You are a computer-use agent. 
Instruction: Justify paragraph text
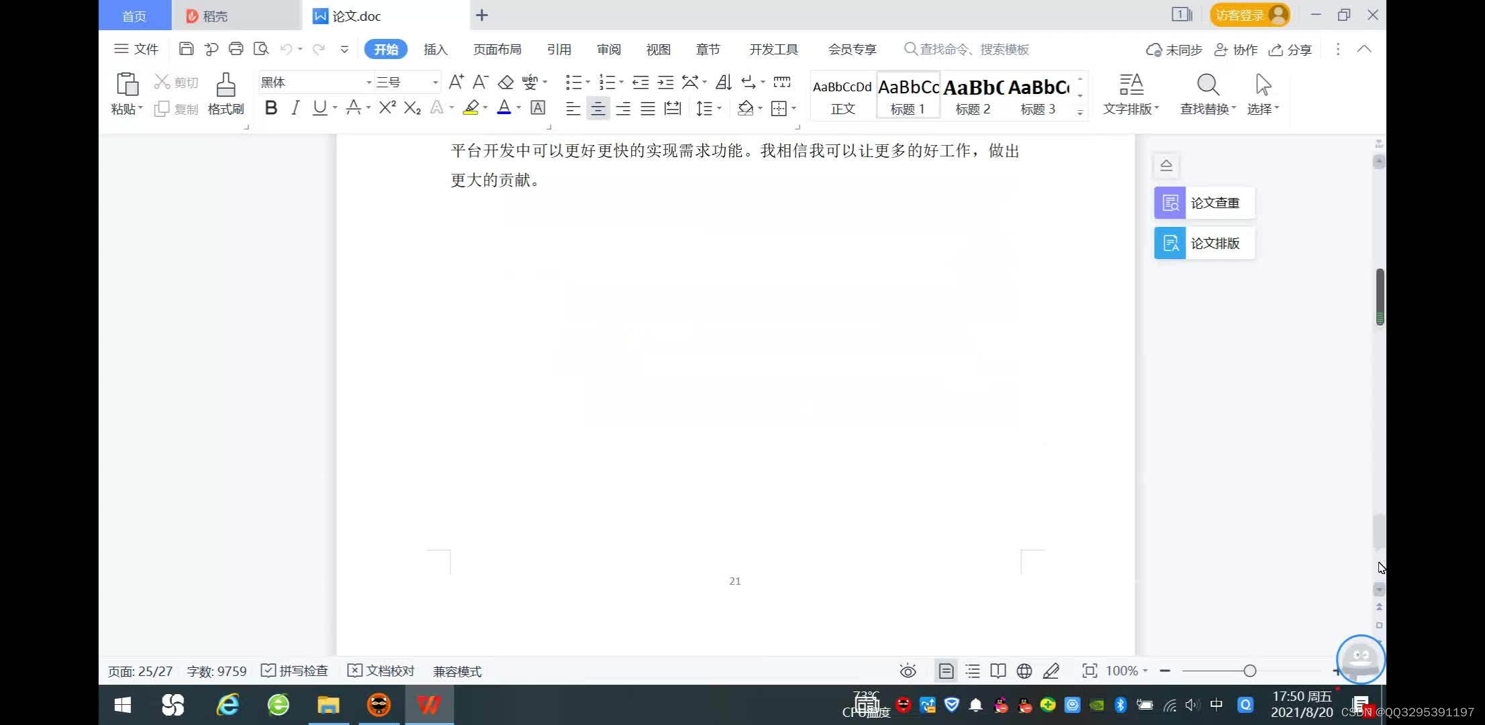(x=648, y=108)
